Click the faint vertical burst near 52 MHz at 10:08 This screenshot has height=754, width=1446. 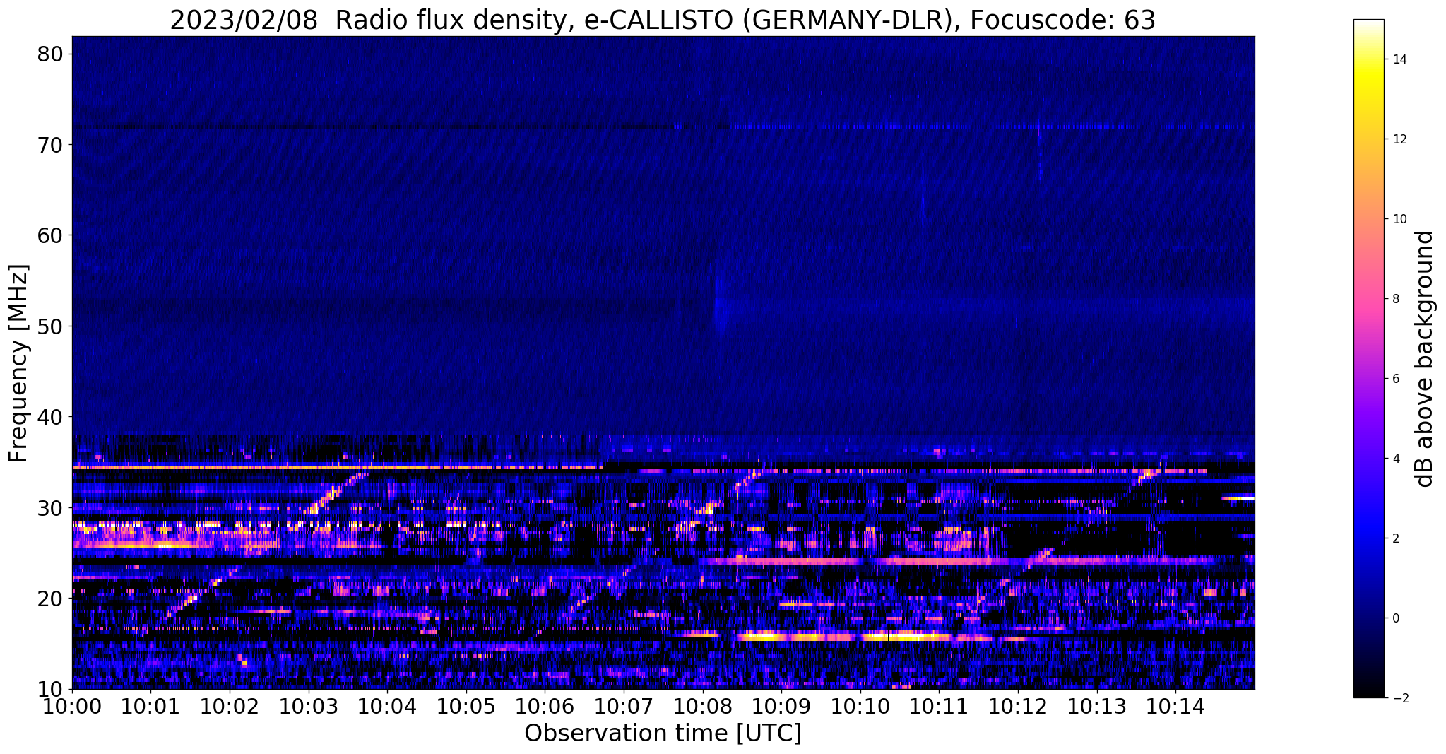(x=720, y=305)
